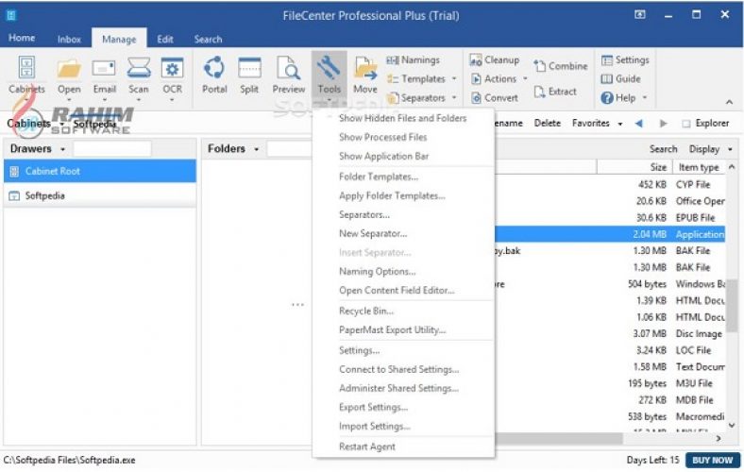744x472 pixels.
Task: Expand the Actions dropdown arrow
Action: 525,78
